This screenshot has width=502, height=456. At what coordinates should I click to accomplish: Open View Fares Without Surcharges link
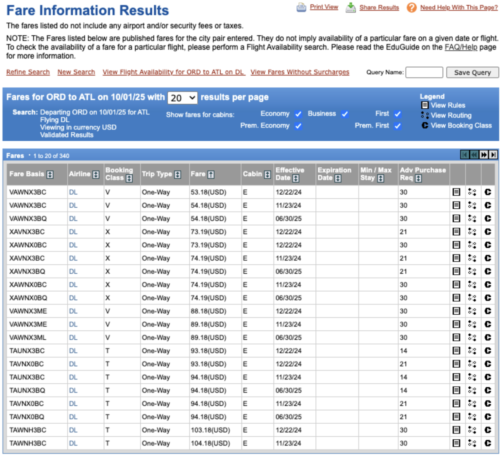300,72
